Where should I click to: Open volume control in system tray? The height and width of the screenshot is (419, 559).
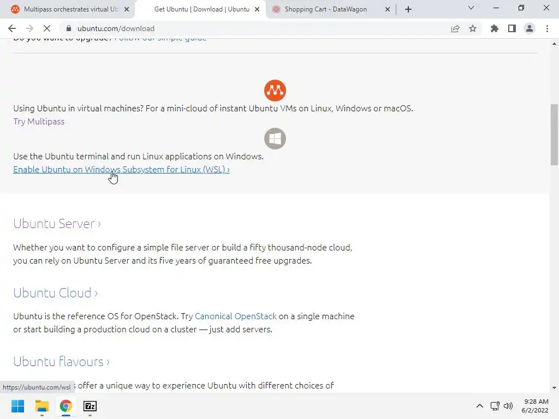(508, 406)
